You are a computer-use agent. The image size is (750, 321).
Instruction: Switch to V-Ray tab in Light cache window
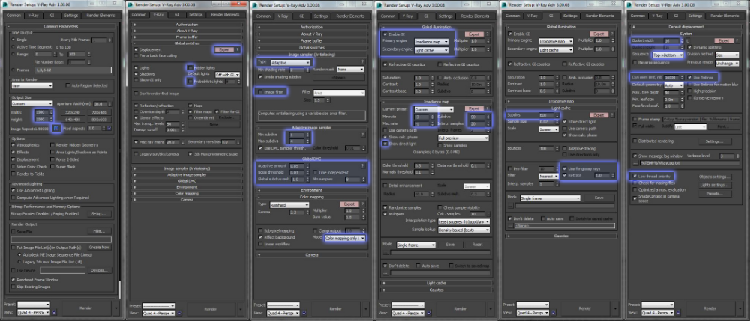[x=531, y=15]
